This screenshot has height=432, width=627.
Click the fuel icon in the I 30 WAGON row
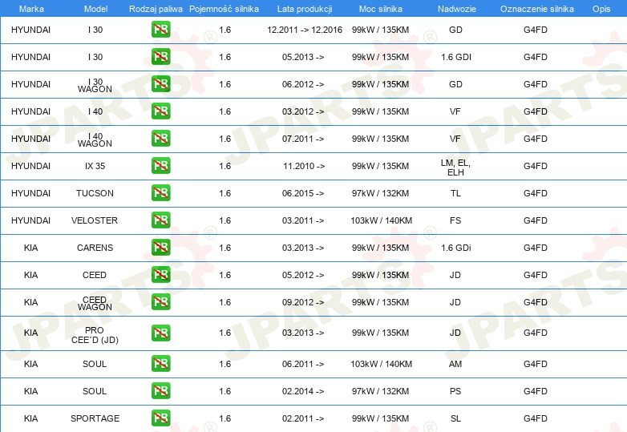[x=160, y=84]
